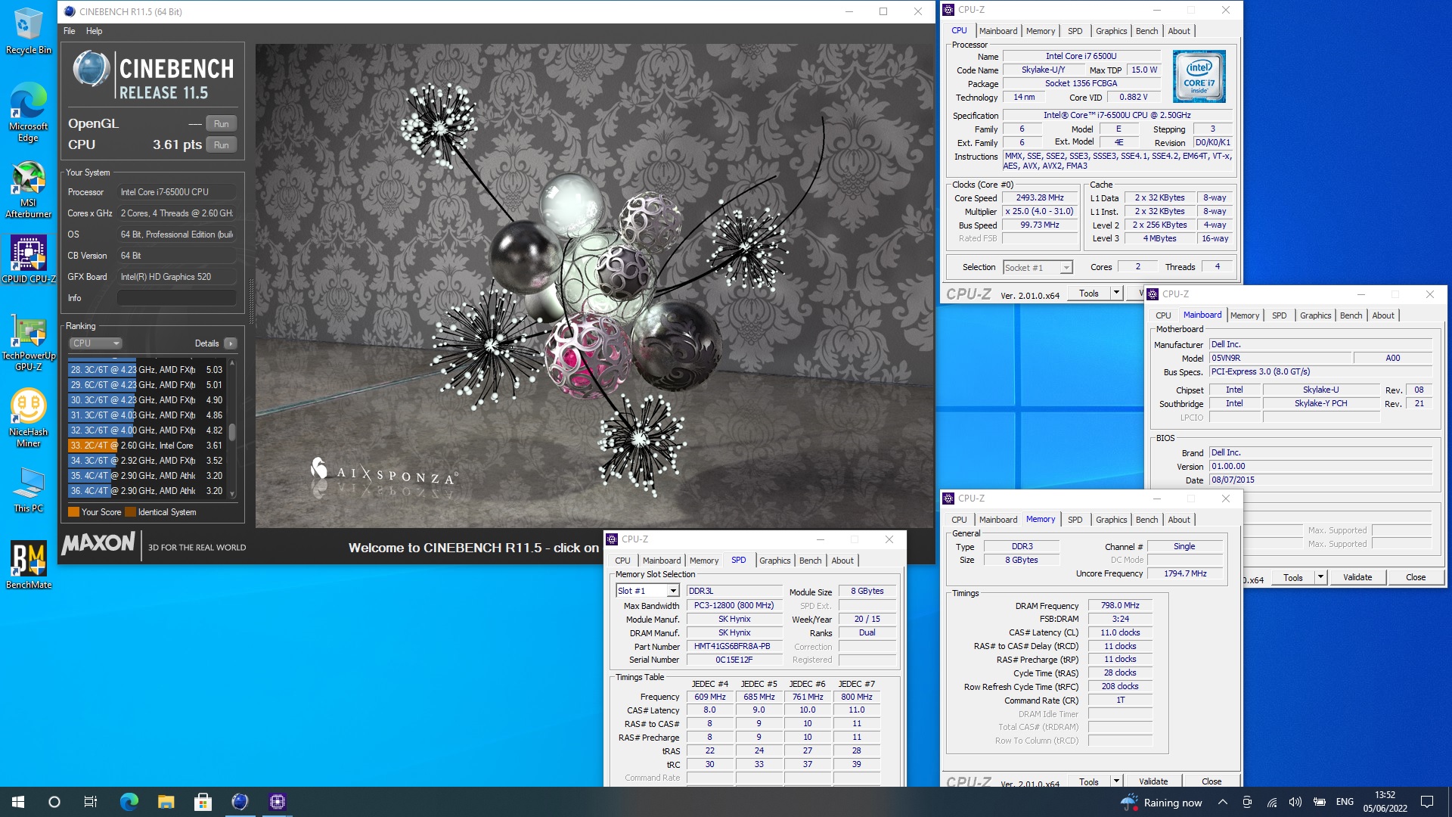
Task: Open the Raining now weather widget
Action: point(1162,803)
